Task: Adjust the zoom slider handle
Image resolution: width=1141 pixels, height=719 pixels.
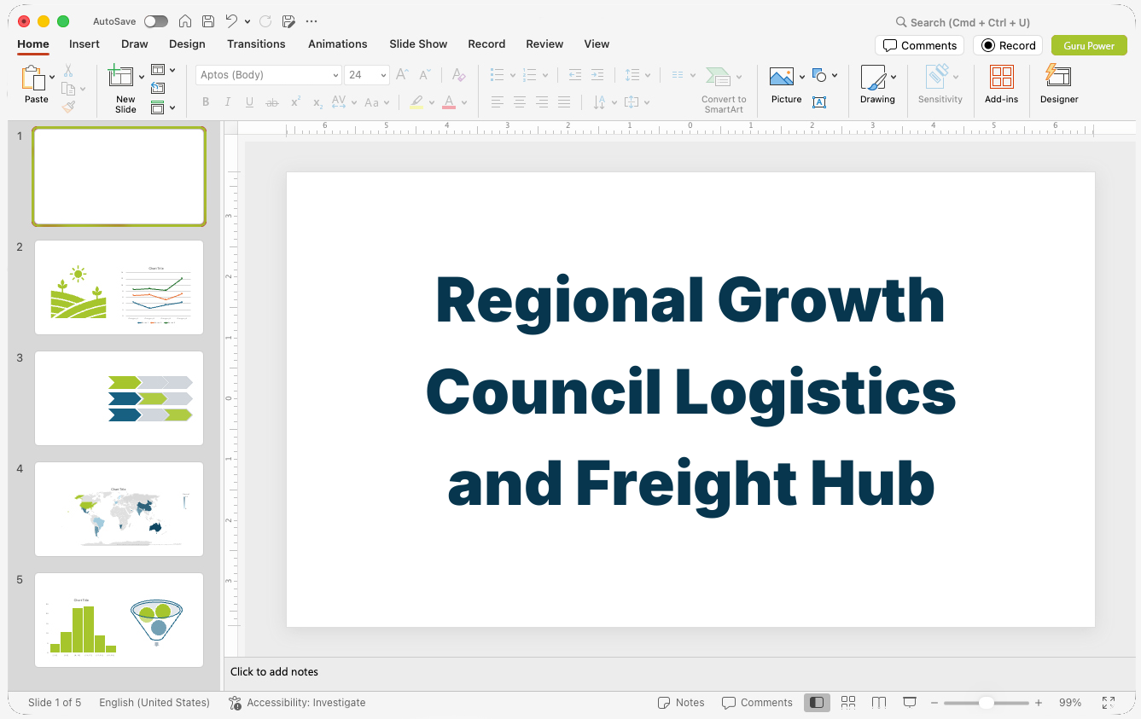Action: pyautogui.click(x=986, y=703)
